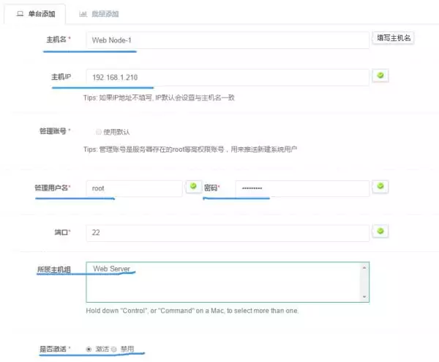Screen dimensions: 439x362
Task: Switch to the 单台添加 tab
Action: click(35, 14)
